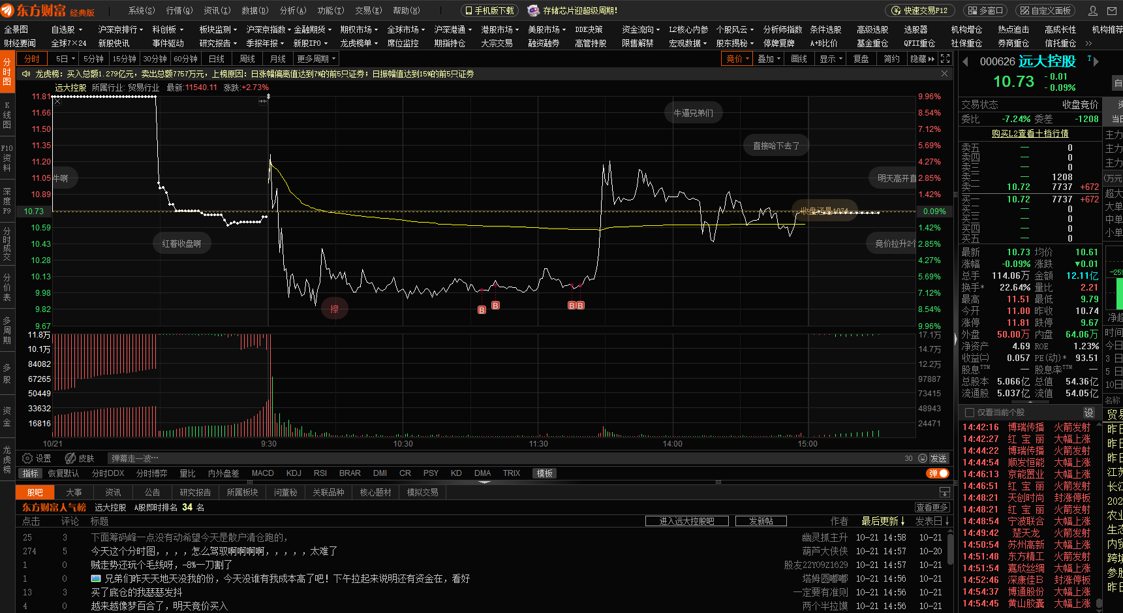Open the user account icon

click(x=1092, y=10)
